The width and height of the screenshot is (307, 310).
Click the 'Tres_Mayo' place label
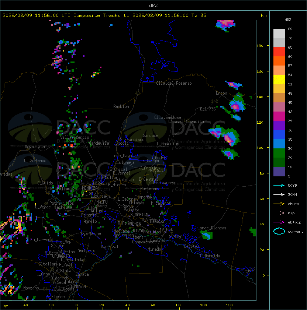(122, 156)
